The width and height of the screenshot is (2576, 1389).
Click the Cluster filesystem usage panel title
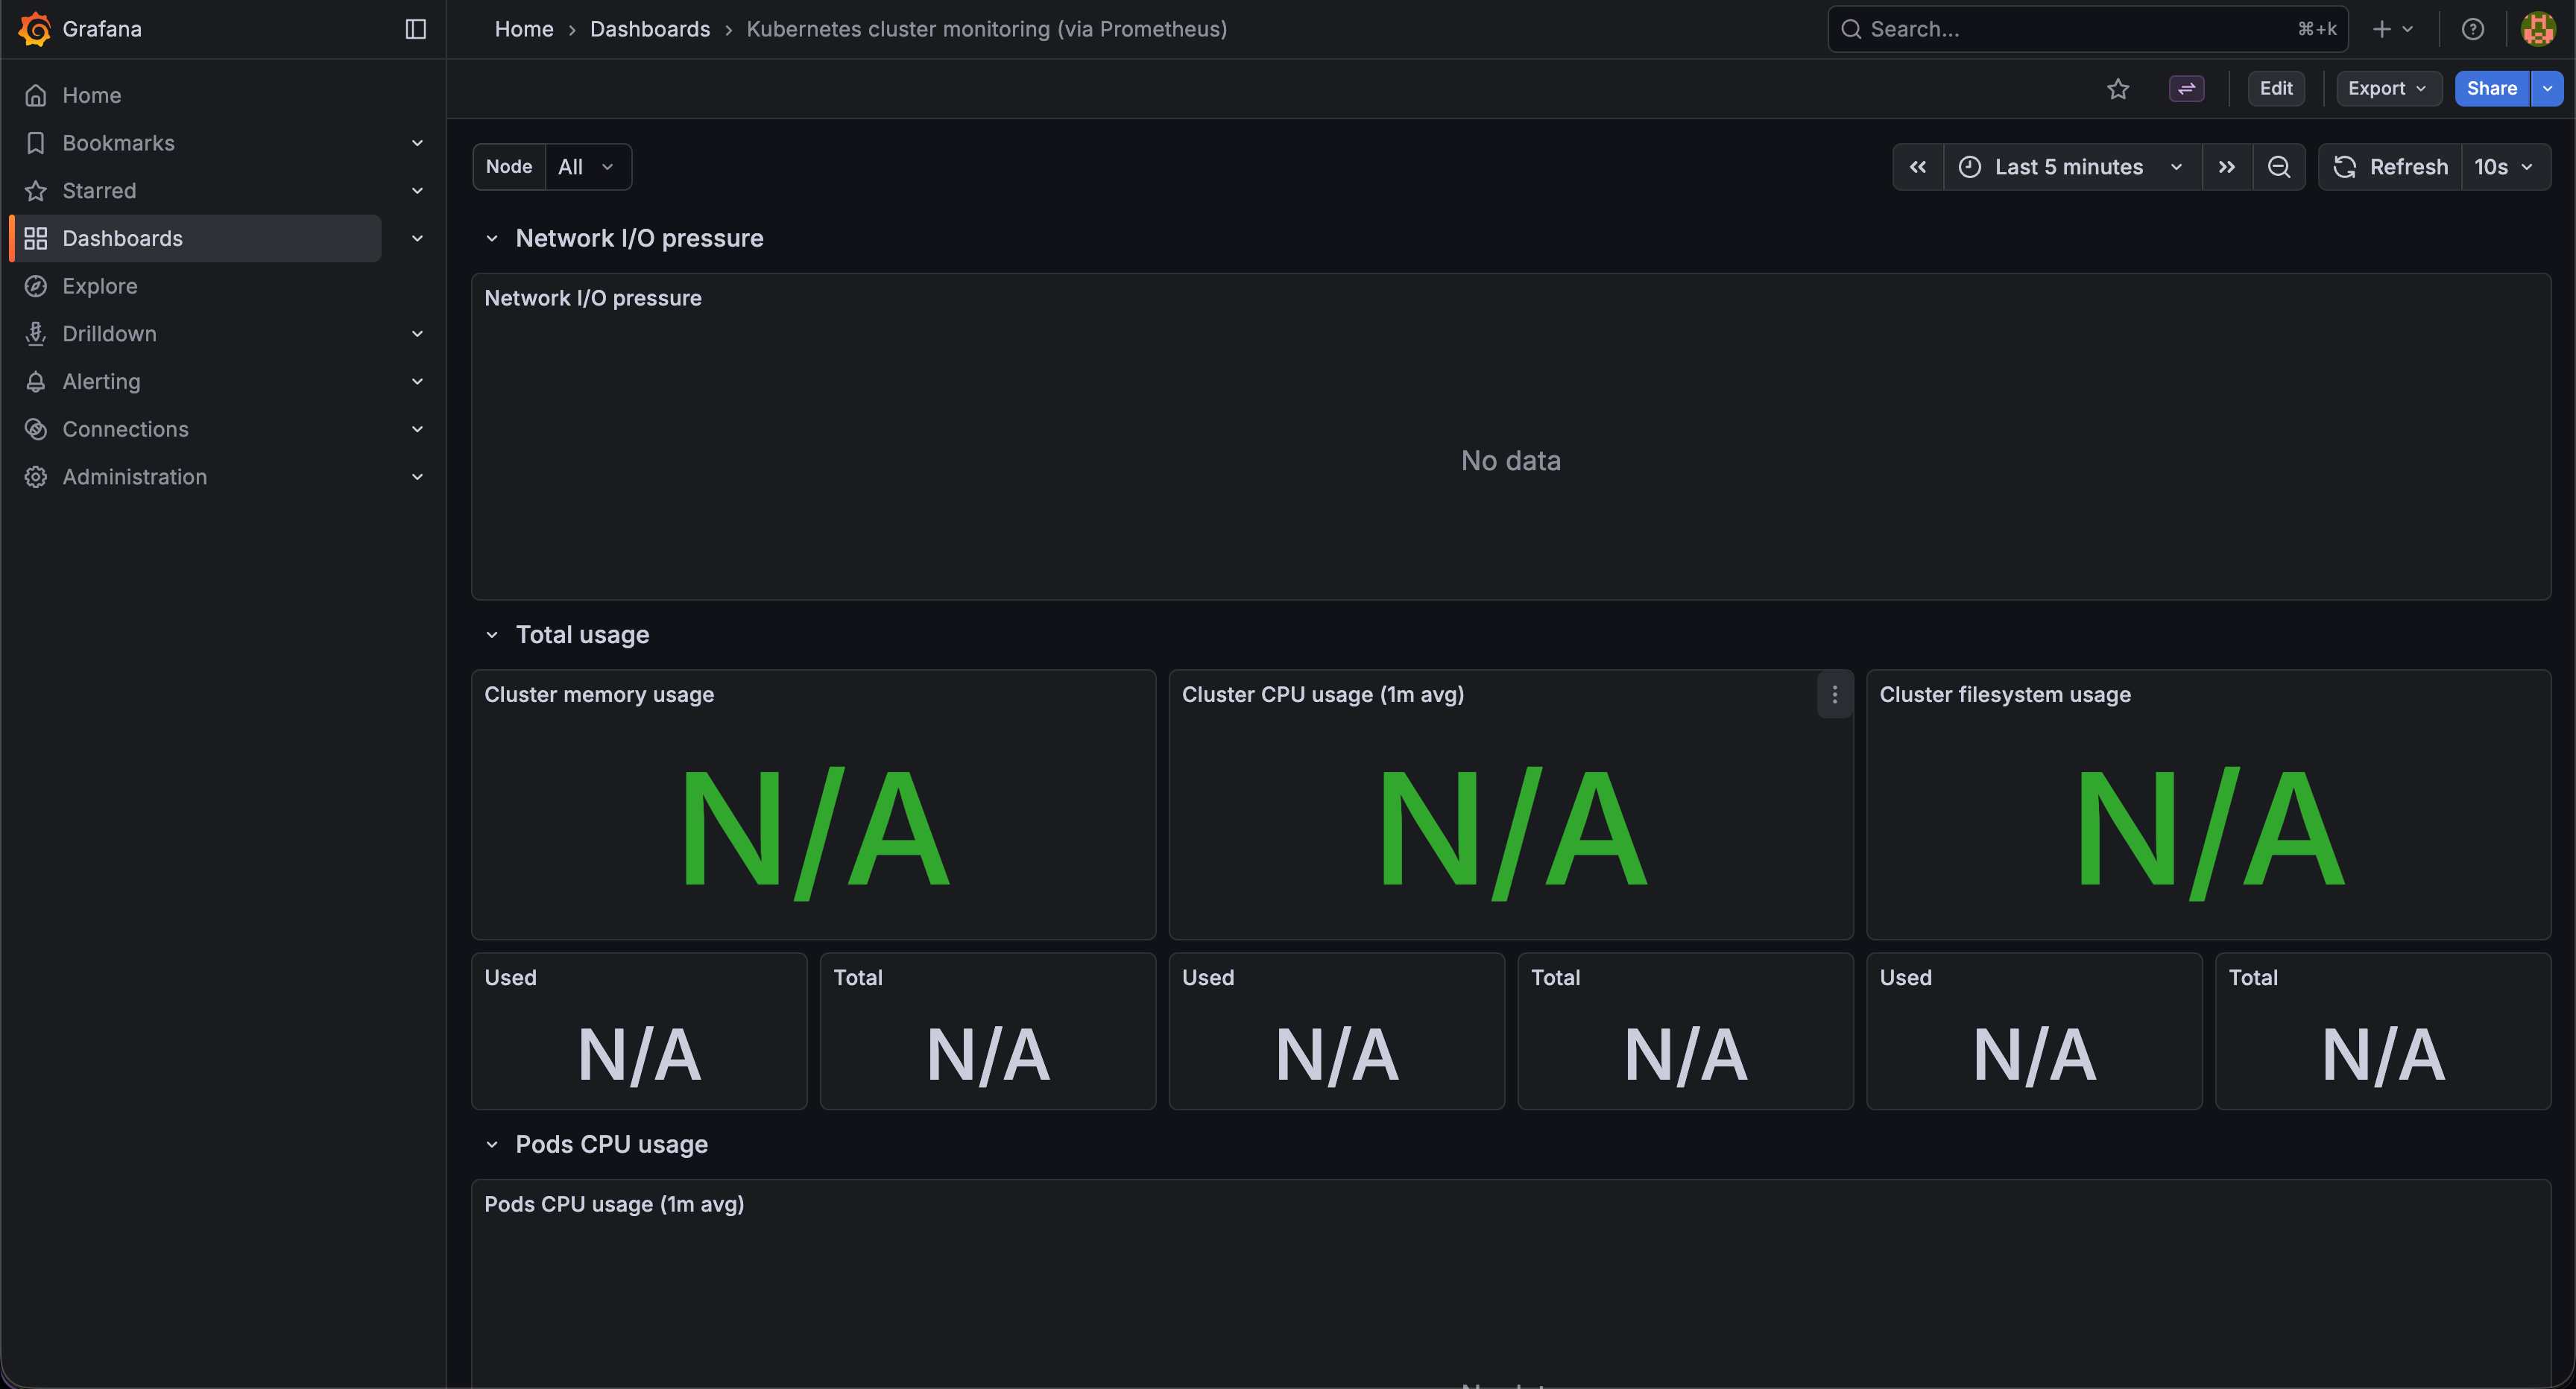click(2005, 695)
